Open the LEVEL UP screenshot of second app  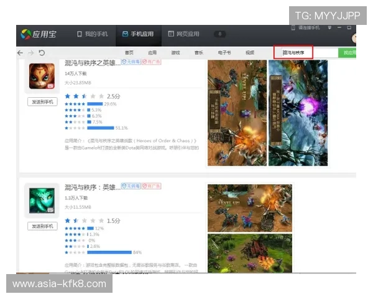[x=250, y=208]
